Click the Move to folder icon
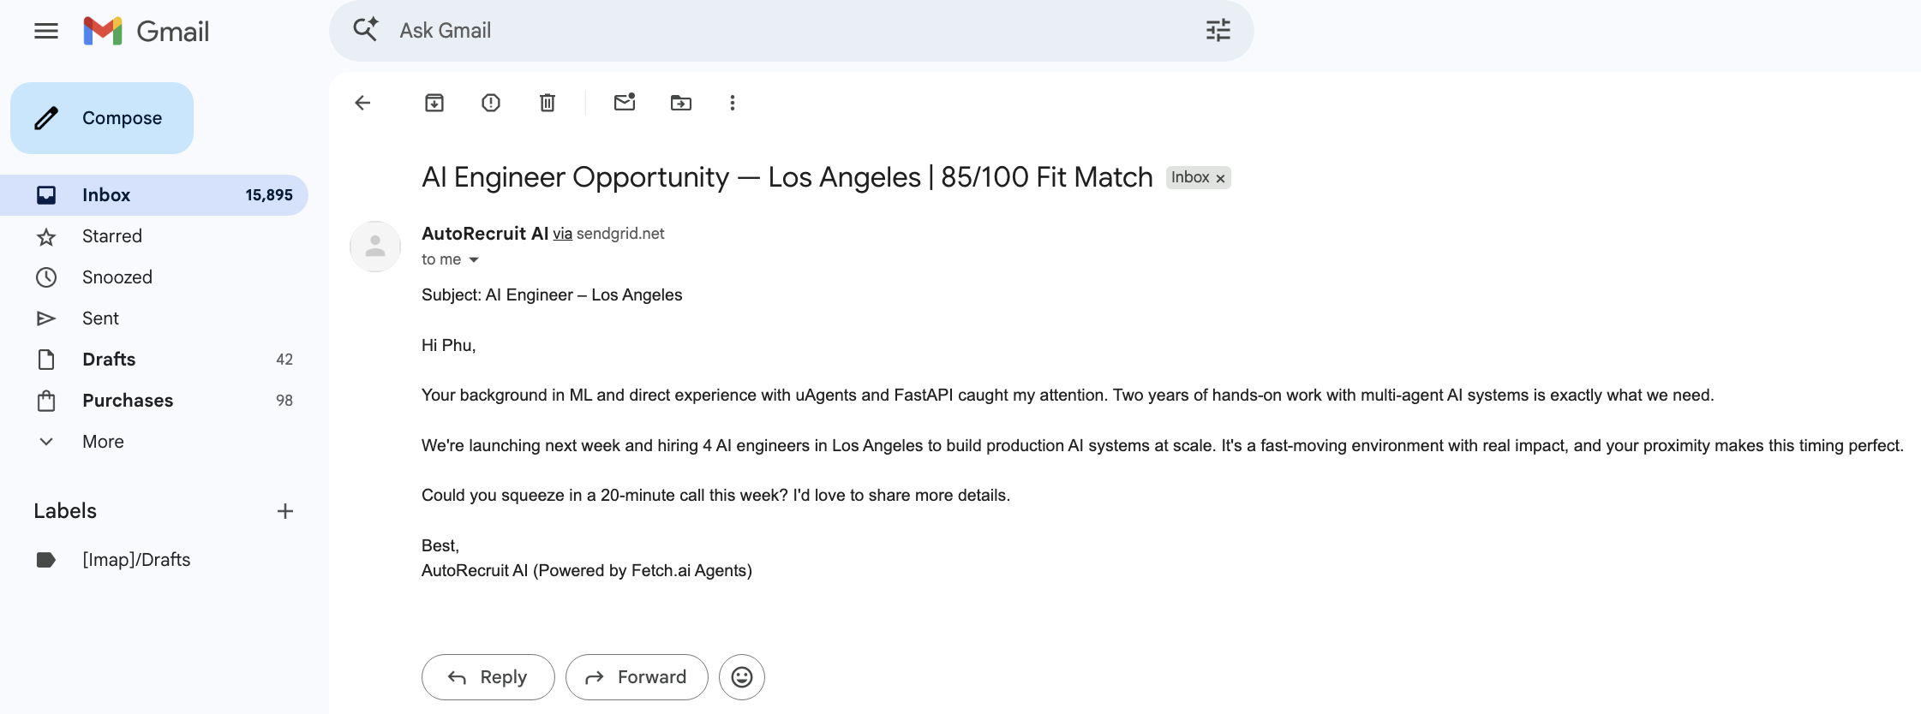1921x714 pixels. coord(681,103)
